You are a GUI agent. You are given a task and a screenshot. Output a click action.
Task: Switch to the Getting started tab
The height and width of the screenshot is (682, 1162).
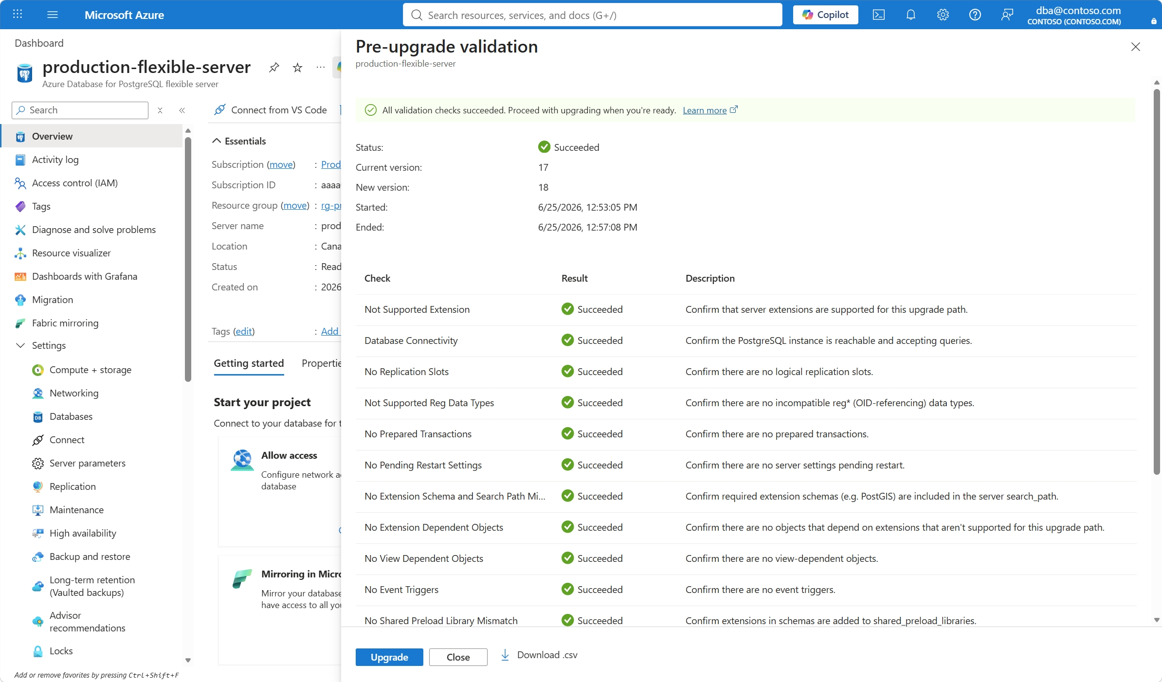click(249, 363)
